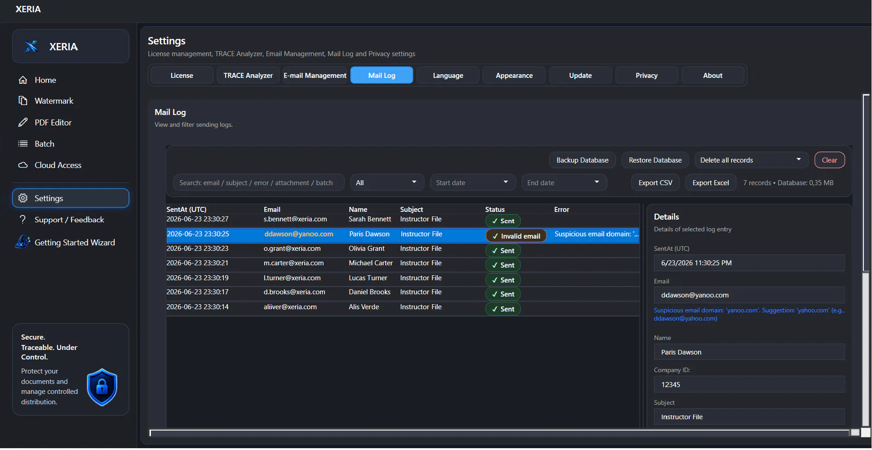This screenshot has width=872, height=450.
Task: Select the m.carter@xeria.com log row
Action: point(402,264)
